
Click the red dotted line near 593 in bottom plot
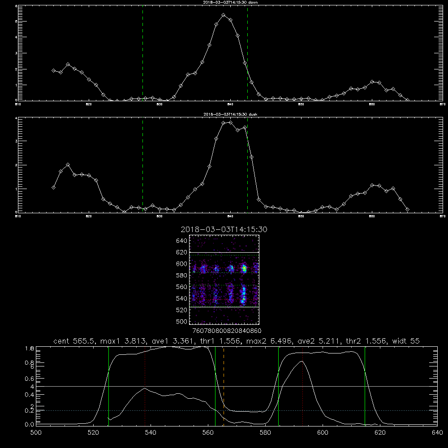[x=302, y=386]
